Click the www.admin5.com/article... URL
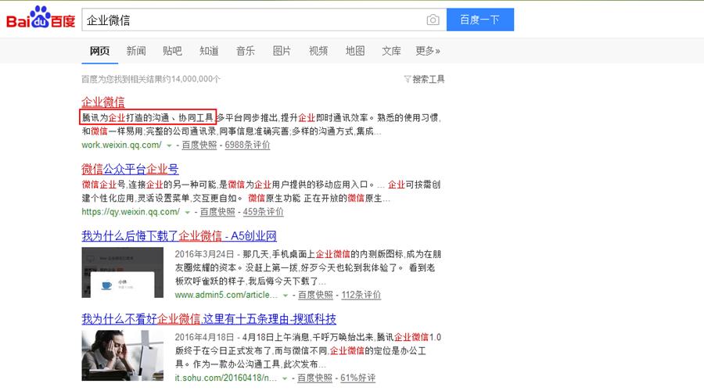Screen dimensions: 704x391 point(226,295)
